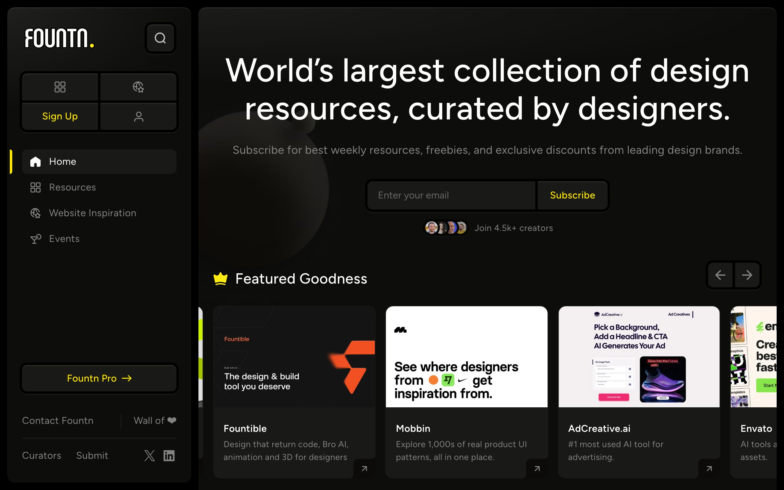Go to Home in sidebar
Screen dimensions: 784x490
(x=99, y=162)
